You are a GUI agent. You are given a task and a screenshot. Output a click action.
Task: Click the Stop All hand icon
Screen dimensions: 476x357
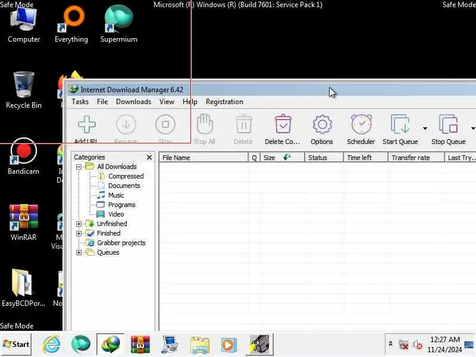click(x=205, y=124)
